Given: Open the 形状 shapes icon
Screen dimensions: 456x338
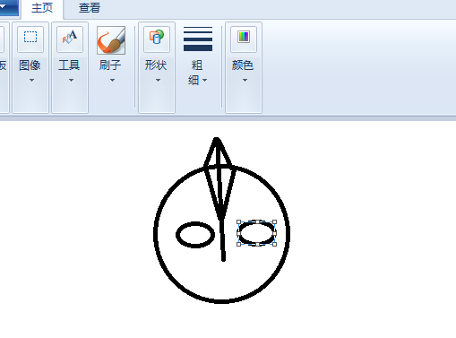Looking at the screenshot, I should (157, 39).
